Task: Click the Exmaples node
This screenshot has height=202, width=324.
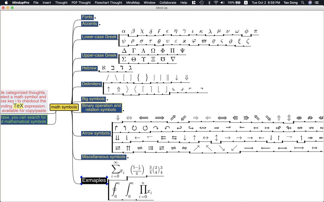Action: pos(94,180)
